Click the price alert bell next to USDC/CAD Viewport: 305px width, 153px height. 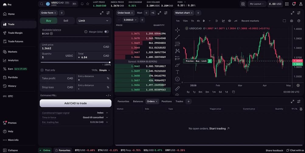click(x=82, y=4)
